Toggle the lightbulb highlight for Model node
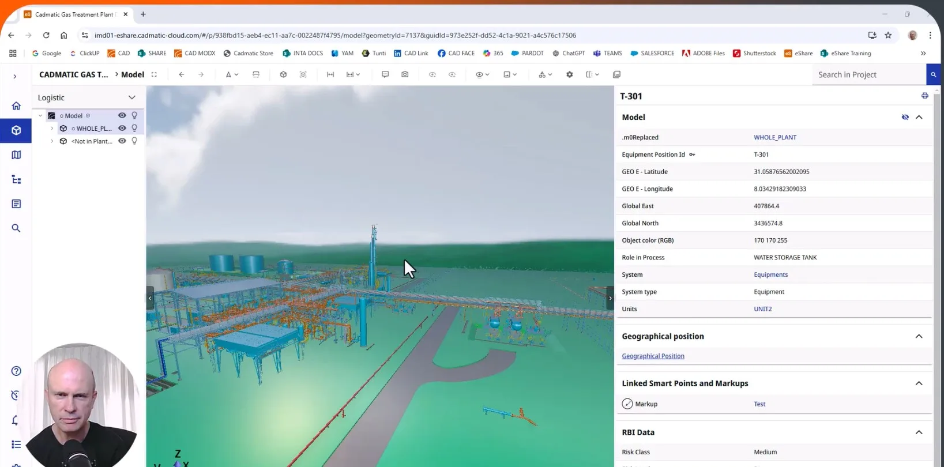The height and width of the screenshot is (467, 944). click(x=134, y=116)
